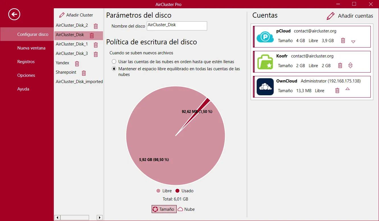Remove the Yandex cluster via trash icon
379x221 pixels.
click(77, 64)
